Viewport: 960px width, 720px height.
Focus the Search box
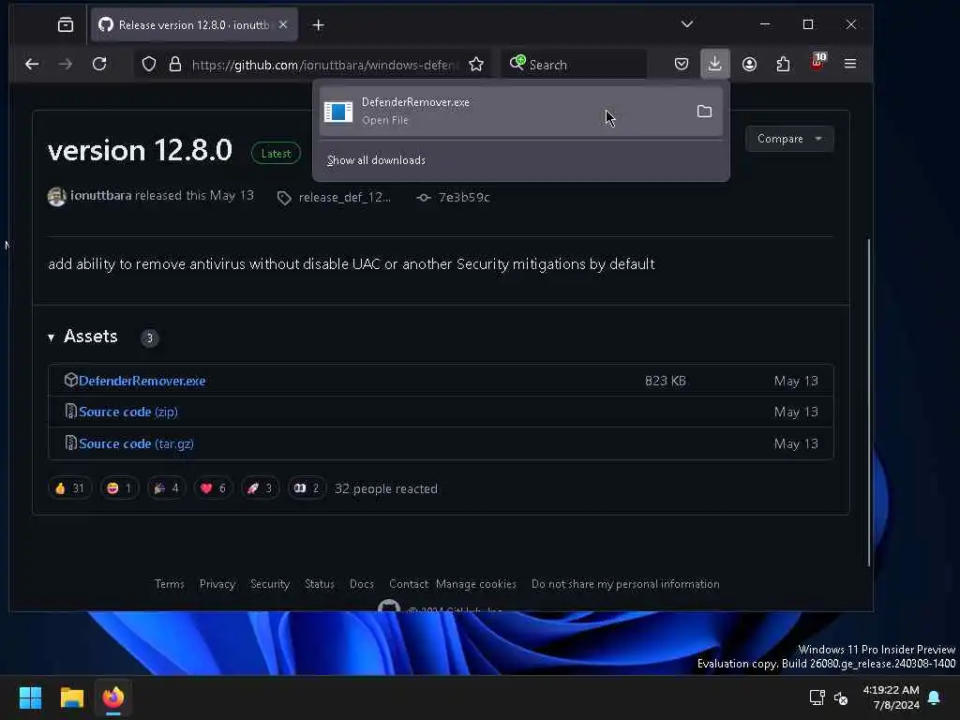(x=575, y=65)
